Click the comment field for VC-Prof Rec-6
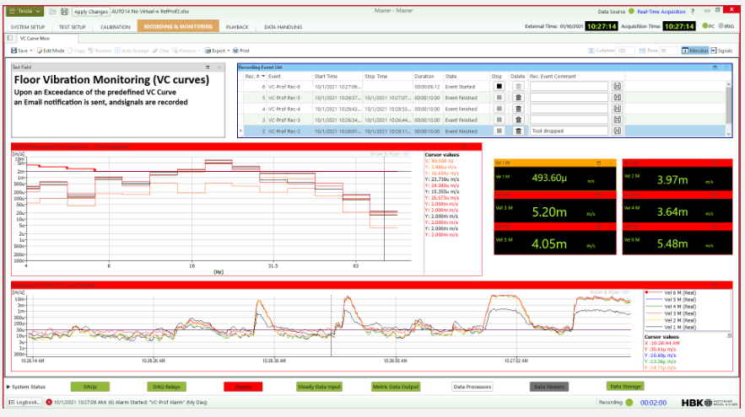The image size is (745, 417). pyautogui.click(x=569, y=86)
